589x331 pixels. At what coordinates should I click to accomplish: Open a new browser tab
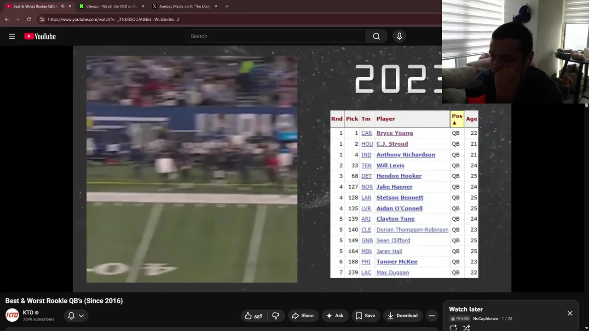[x=227, y=6]
